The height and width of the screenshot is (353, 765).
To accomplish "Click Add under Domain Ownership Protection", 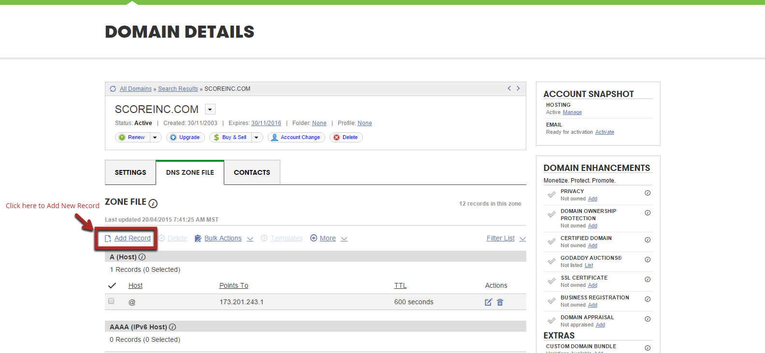I will tap(592, 226).
